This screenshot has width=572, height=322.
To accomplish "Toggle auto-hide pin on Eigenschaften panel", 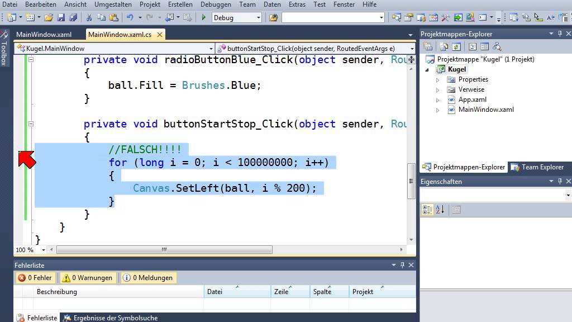I will coord(560,181).
